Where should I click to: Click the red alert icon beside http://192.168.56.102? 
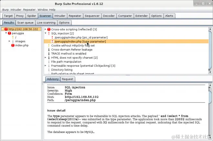click(x=6, y=29)
